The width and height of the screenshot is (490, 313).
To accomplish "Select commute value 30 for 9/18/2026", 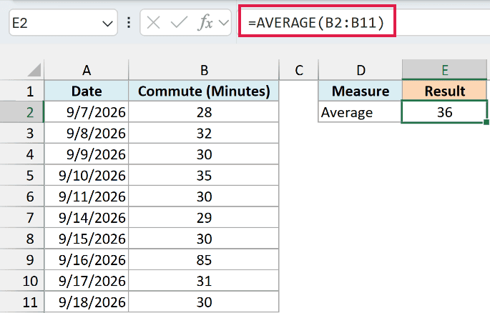I will [204, 302].
